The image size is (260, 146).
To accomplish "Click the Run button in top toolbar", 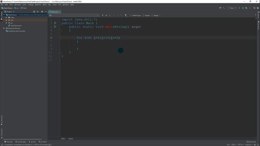I will (x=239, y=8).
